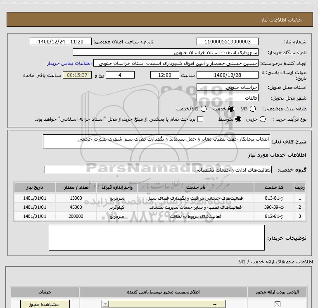Image resolution: width=318 pixels, height=308 pixels.
Task: Click the کد خدمت column header
Action: pos(274,187)
